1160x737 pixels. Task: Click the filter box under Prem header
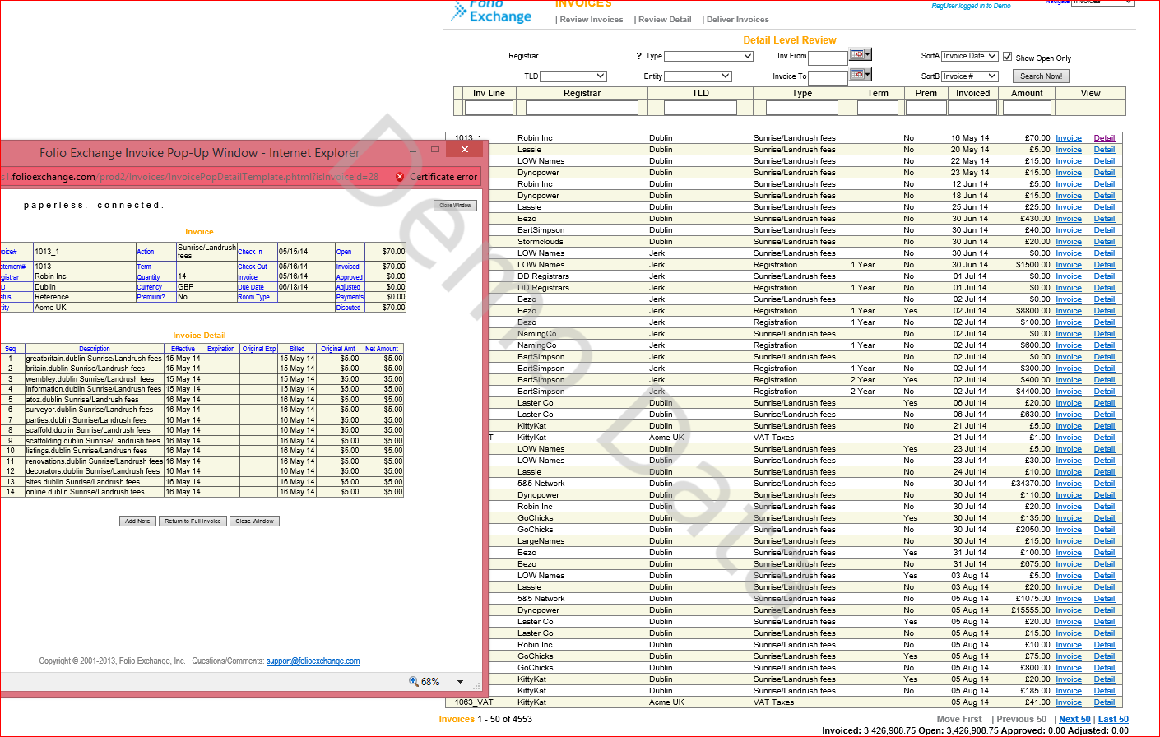click(926, 108)
